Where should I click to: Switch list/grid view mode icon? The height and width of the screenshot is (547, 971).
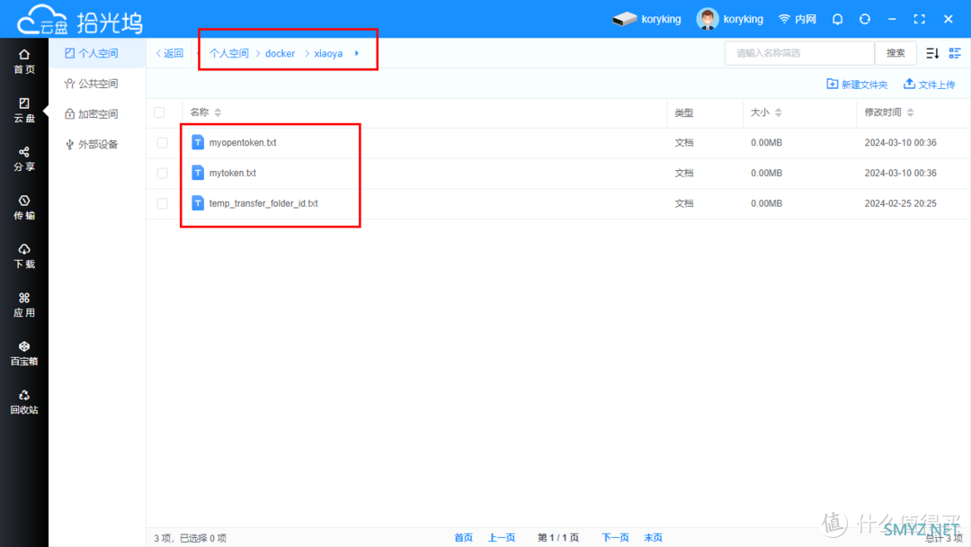click(955, 53)
